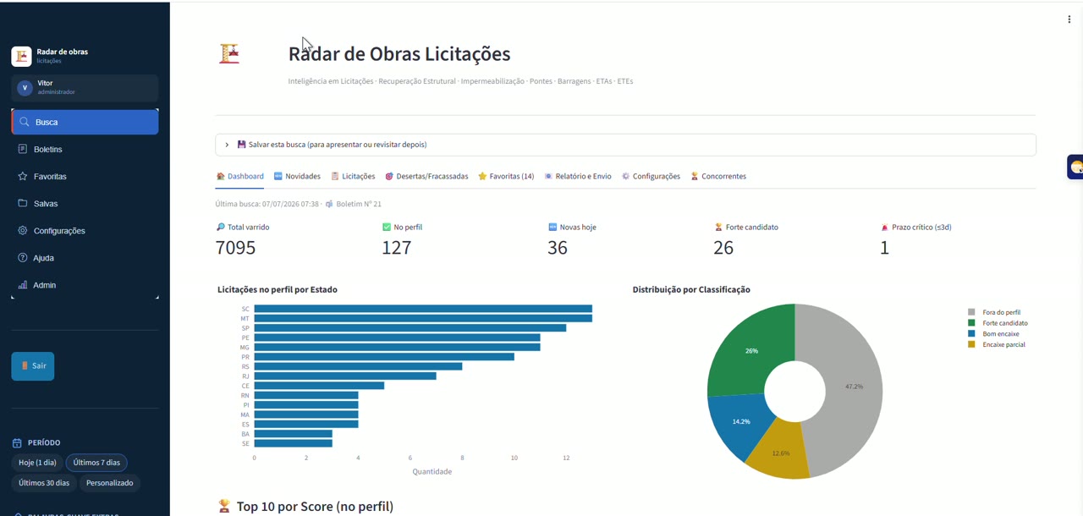Click the CE bar in the state chart

click(319, 386)
